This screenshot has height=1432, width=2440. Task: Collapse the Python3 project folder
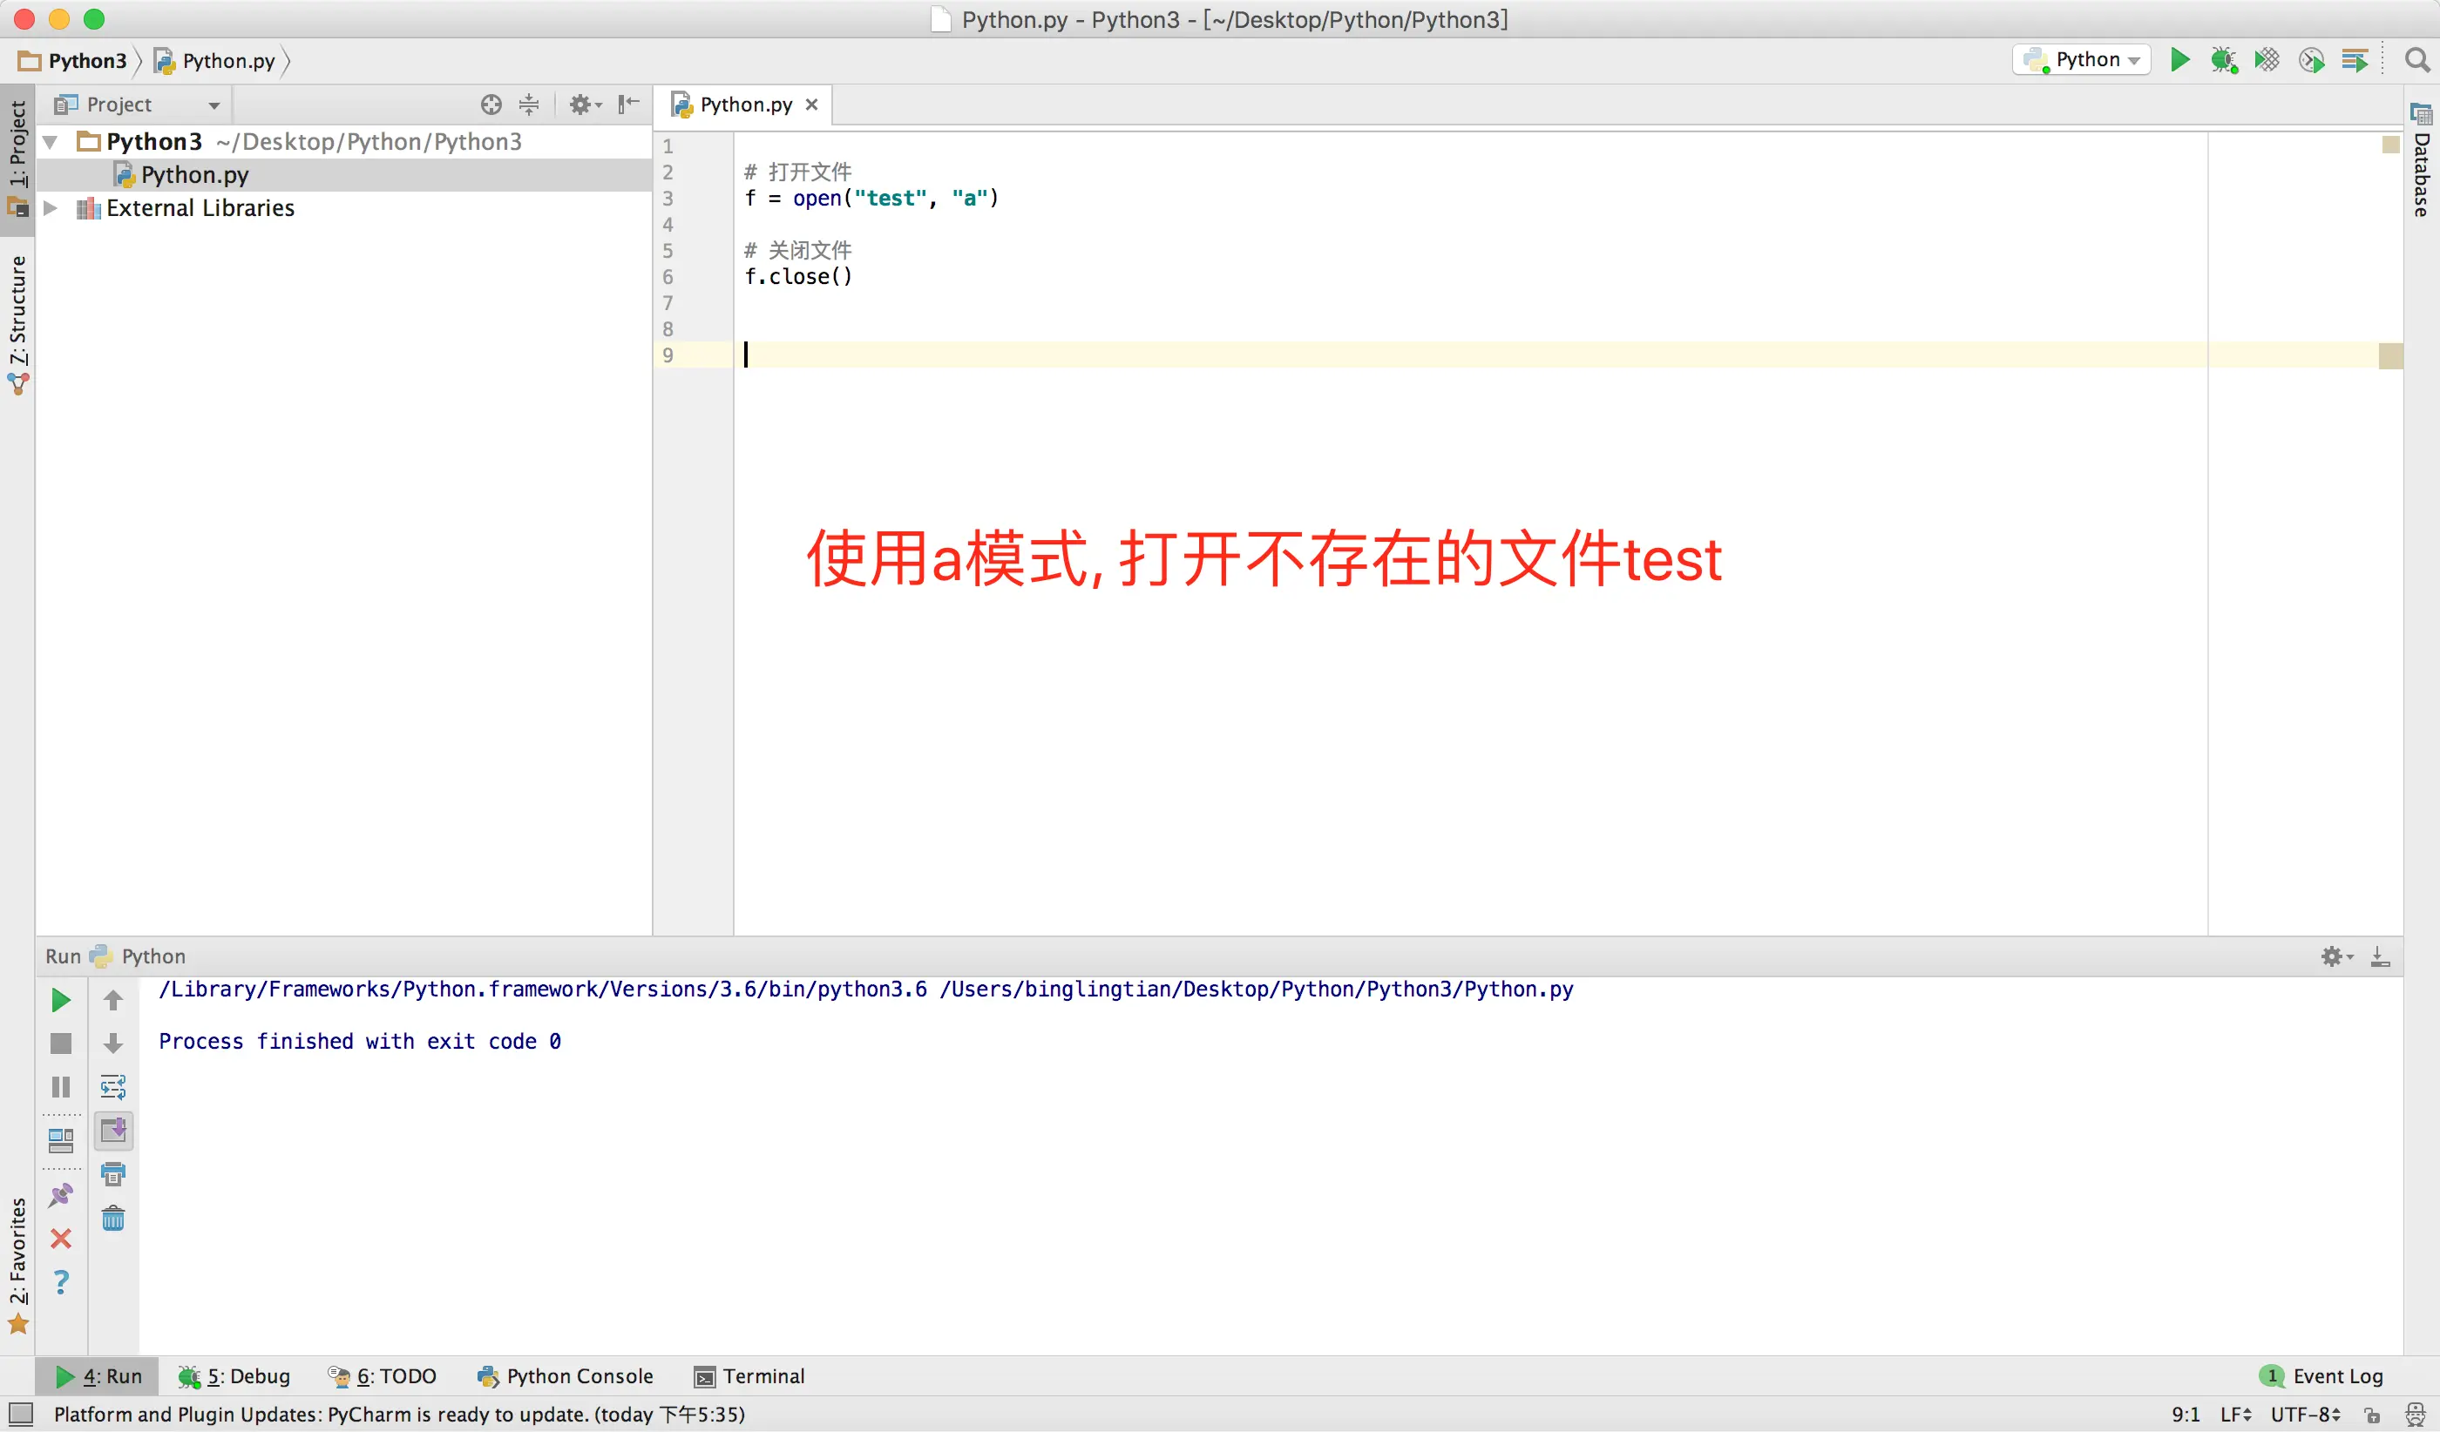point(51,142)
